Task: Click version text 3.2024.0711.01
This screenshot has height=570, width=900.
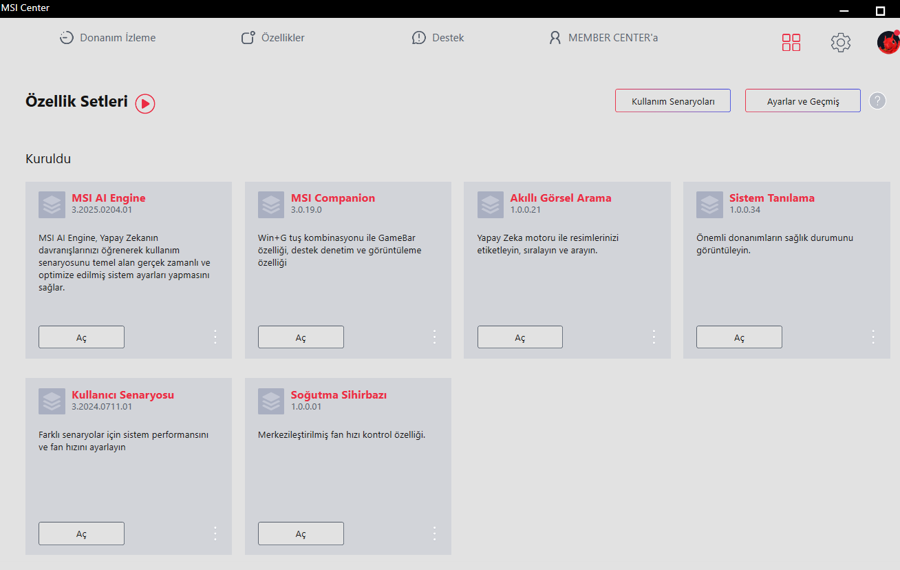Action: pyautogui.click(x=102, y=407)
